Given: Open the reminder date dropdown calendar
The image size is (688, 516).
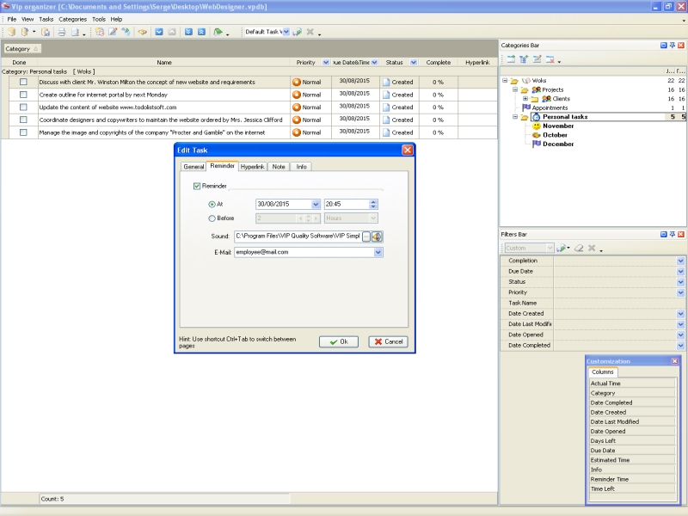Looking at the screenshot, I should (x=316, y=205).
